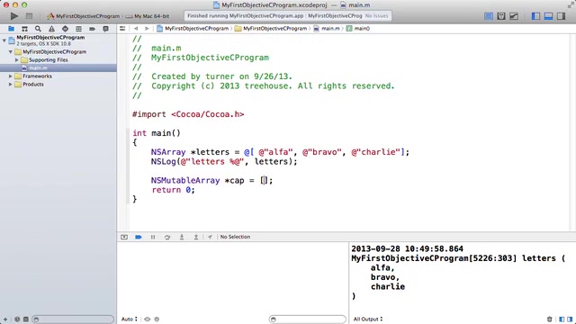Image resolution: width=576 pixels, height=324 pixels.
Task: Show the Issue navigator
Action: point(51,29)
